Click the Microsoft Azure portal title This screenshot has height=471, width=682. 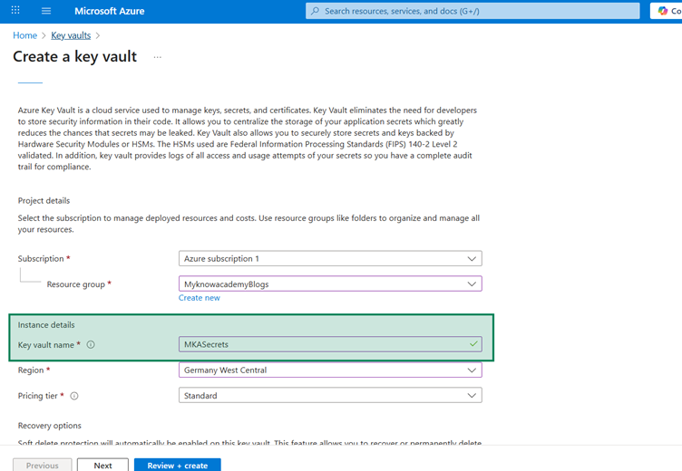[109, 11]
